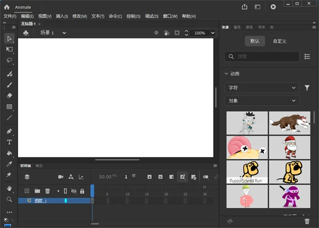Image resolution: width=319 pixels, height=228 pixels.
Task: Select the wolf animation thumbnail
Action: tap(290, 123)
